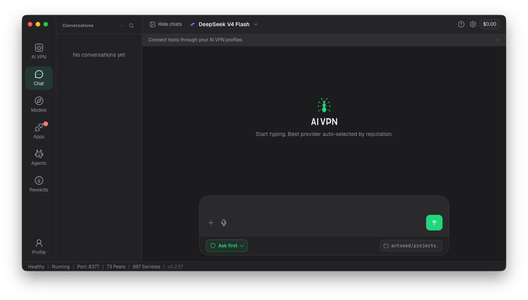This screenshot has width=528, height=300.
Task: Click the Healthy status text
Action: pyautogui.click(x=36, y=267)
